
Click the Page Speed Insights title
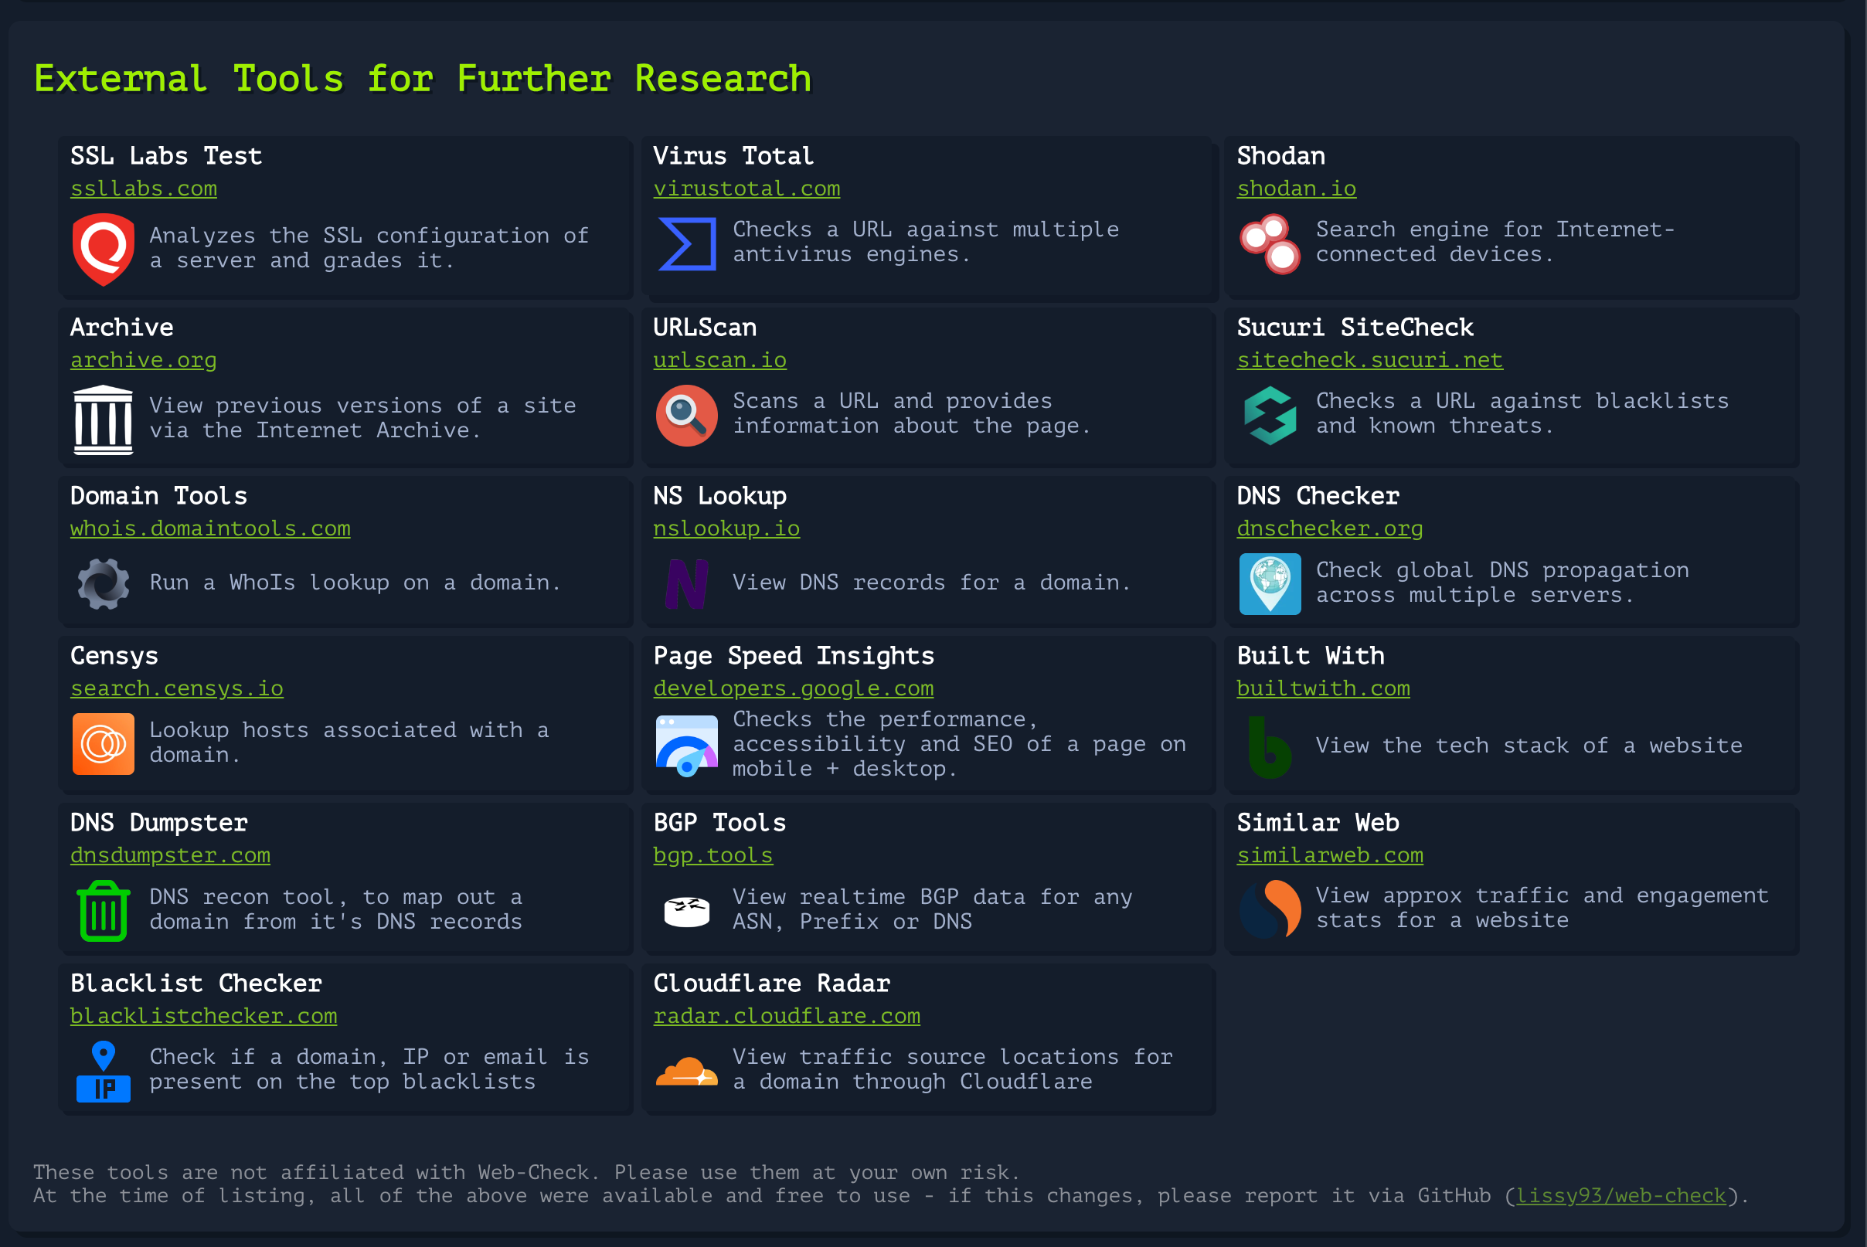(x=794, y=656)
